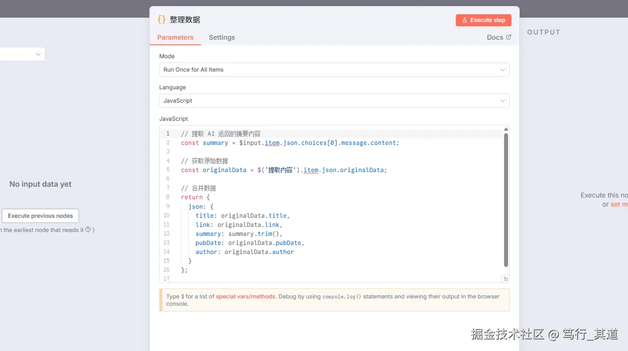Viewport: 628px width, 351px height.
Task: Expand the Language dropdown chevron
Action: coord(502,100)
